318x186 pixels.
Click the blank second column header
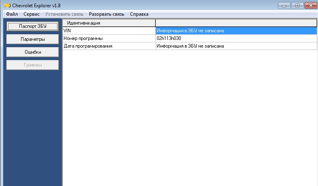pos(236,23)
